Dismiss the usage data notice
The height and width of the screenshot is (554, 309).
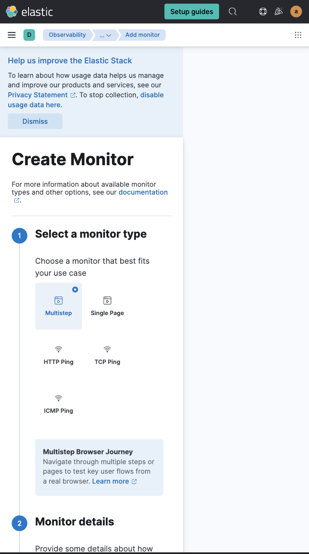(35, 121)
